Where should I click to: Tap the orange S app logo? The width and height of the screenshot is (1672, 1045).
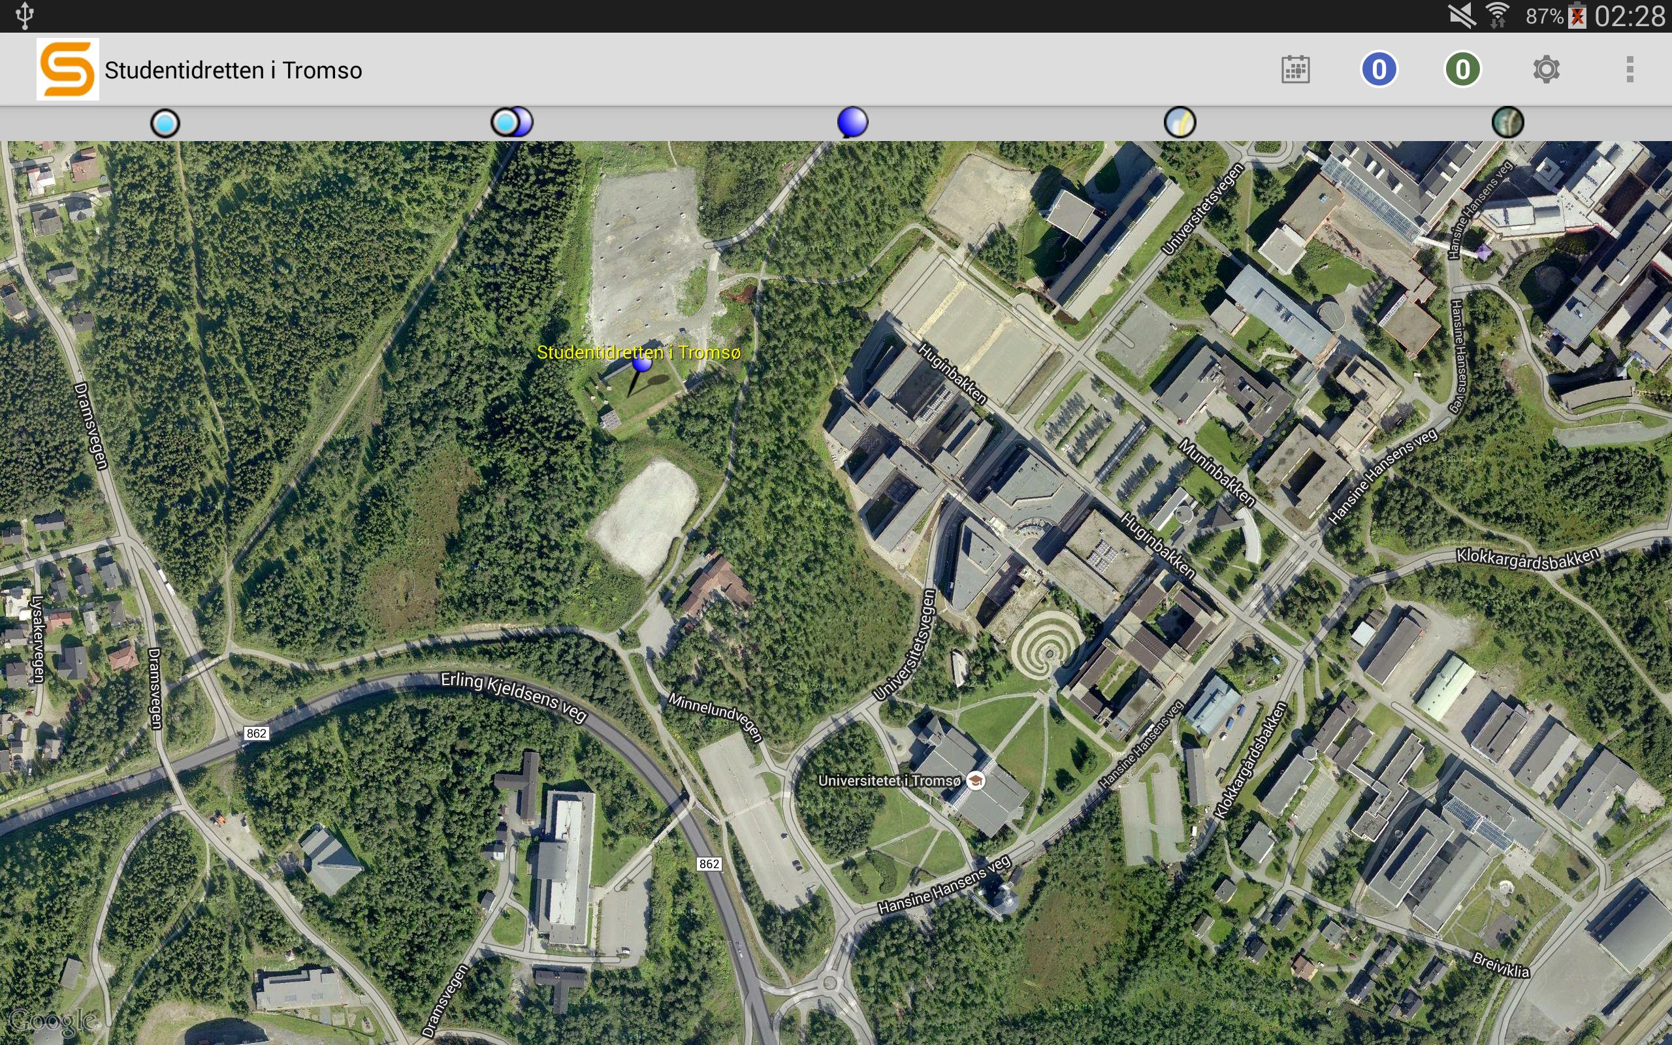coord(67,69)
